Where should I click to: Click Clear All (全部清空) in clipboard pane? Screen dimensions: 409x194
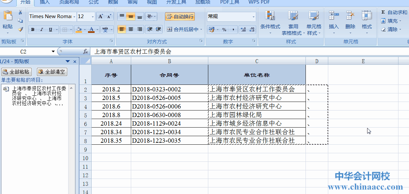52,72
